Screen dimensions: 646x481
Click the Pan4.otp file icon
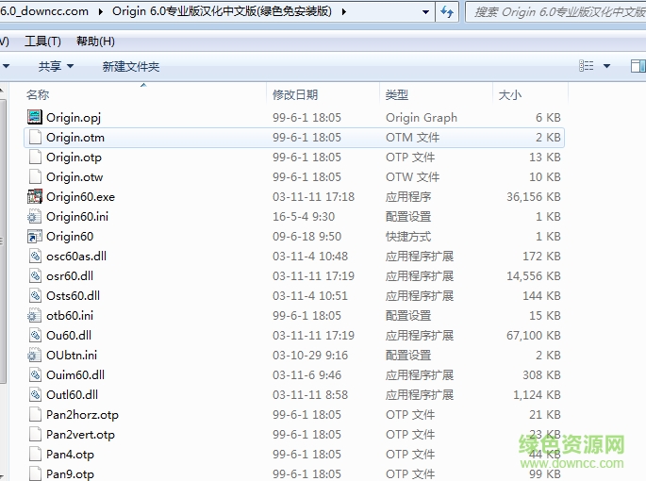point(35,454)
